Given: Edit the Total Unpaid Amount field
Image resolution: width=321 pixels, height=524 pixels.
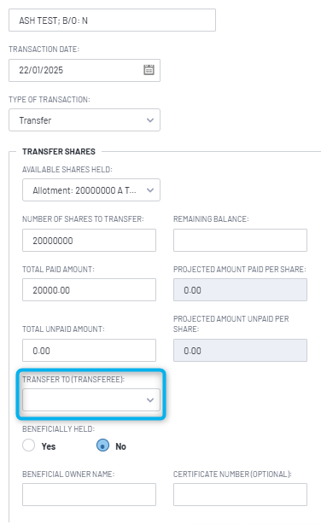Looking at the screenshot, I should pos(89,351).
